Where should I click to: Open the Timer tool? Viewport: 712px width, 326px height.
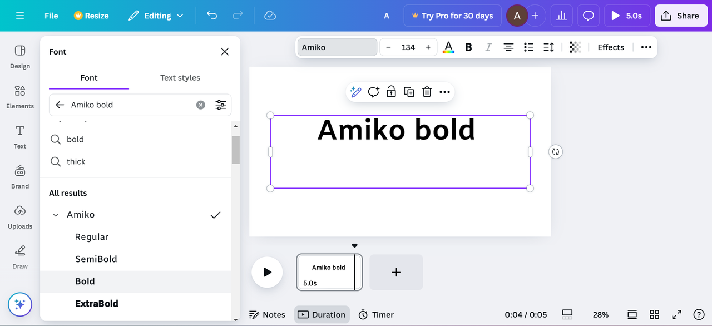376,315
